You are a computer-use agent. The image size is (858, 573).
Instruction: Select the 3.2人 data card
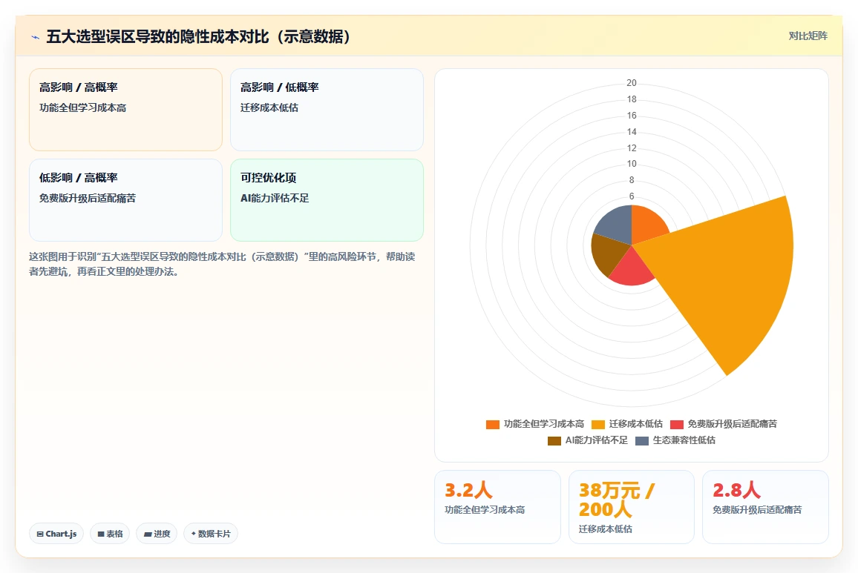[x=497, y=507]
